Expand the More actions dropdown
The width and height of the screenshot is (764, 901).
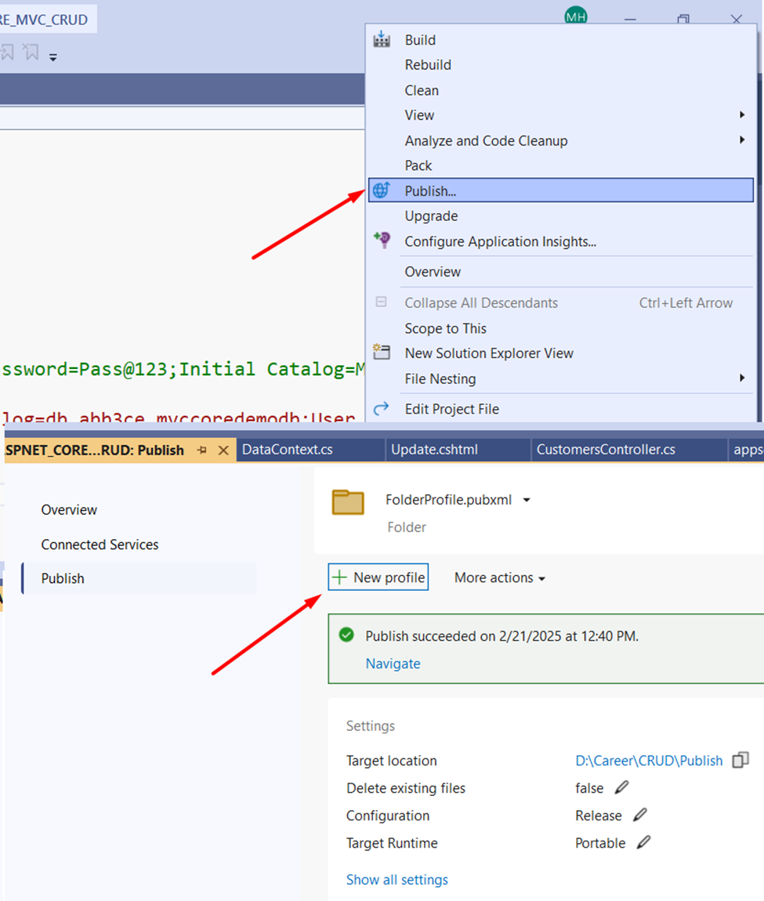tap(499, 577)
